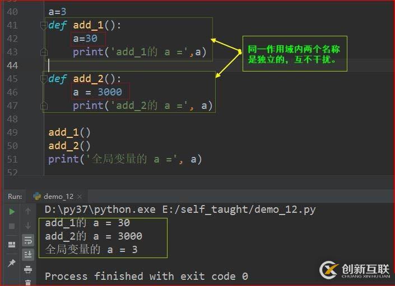Open the restore layout icon in Run panel

pos(12,244)
